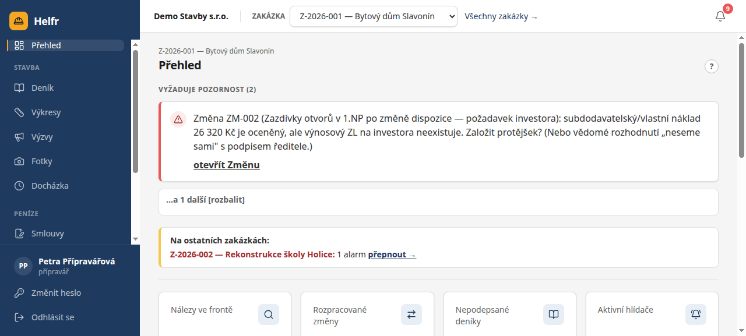The width and height of the screenshot is (746, 336).
Task: Expand the '...a 1 další [rozbalit]' row
Action: coord(438,202)
